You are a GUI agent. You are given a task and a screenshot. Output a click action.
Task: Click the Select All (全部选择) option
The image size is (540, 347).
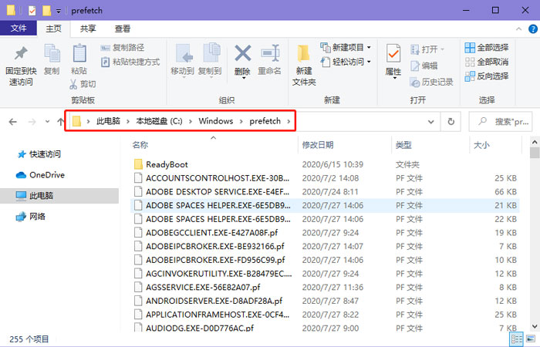tap(486, 48)
